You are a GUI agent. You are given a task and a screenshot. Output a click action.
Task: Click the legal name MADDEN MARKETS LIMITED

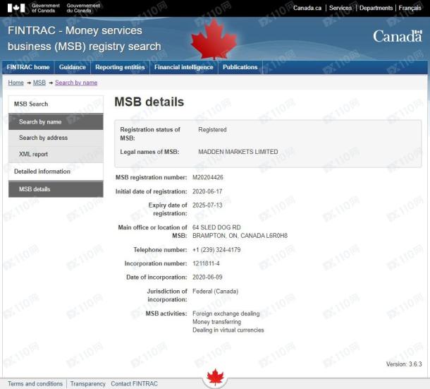(238, 152)
